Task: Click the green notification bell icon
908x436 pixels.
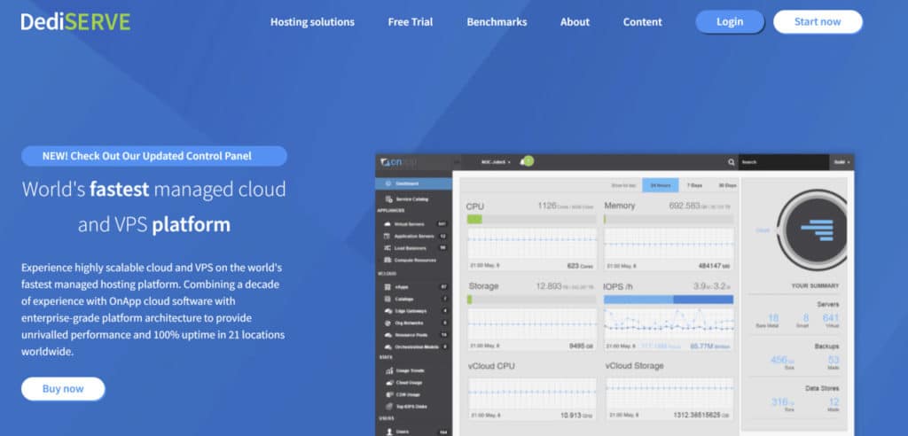Action: tap(528, 161)
